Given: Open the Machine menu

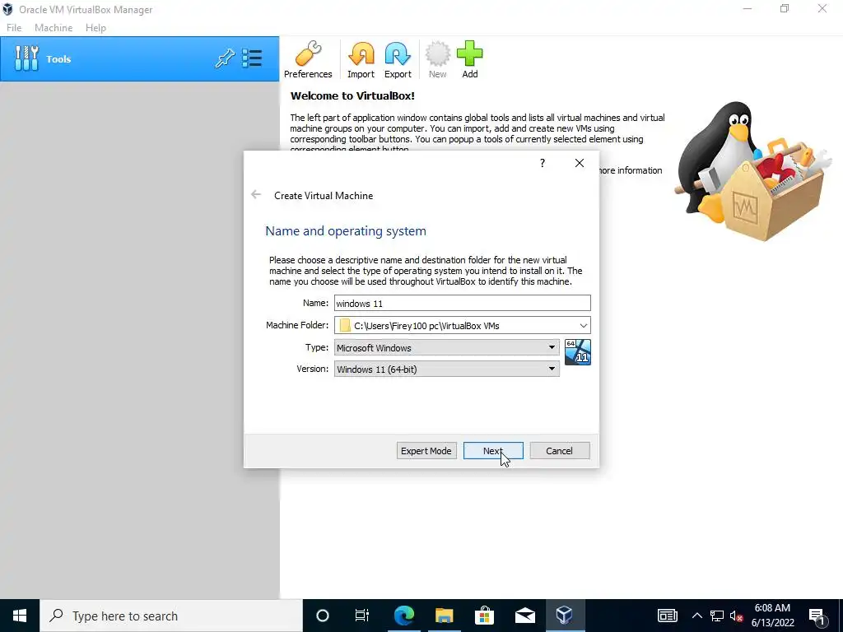Looking at the screenshot, I should coord(54,28).
